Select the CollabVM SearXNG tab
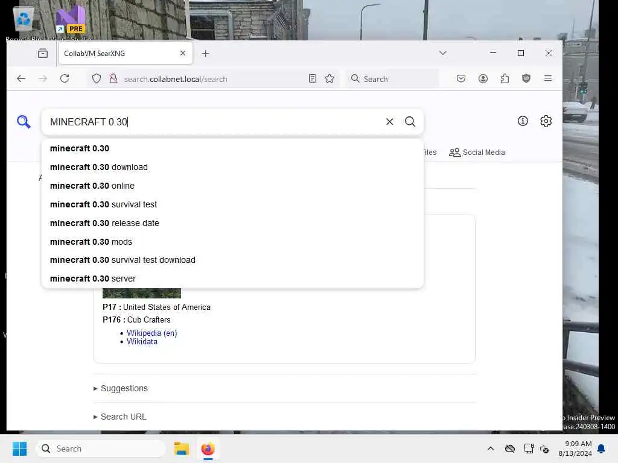 126,53
